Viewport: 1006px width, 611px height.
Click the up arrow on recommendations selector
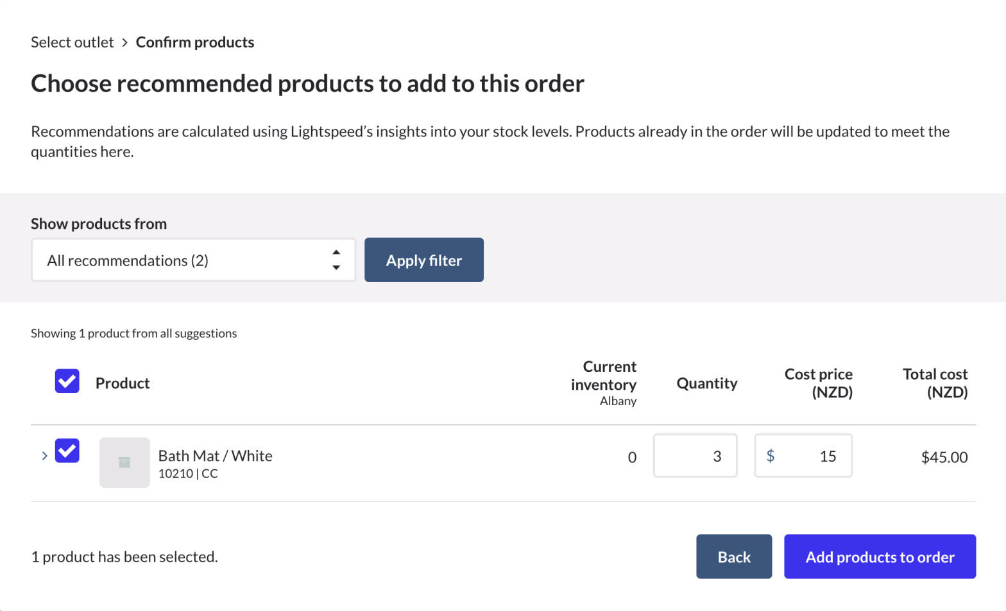click(x=336, y=253)
